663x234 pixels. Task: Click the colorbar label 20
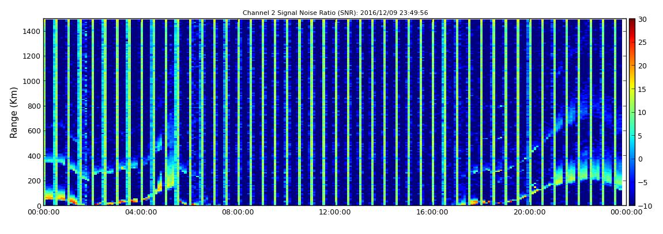coord(643,66)
